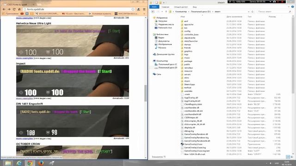Viewport: 296px width, 166px height.
Task: Open Explorer help question-mark icon
Action: 292,7
